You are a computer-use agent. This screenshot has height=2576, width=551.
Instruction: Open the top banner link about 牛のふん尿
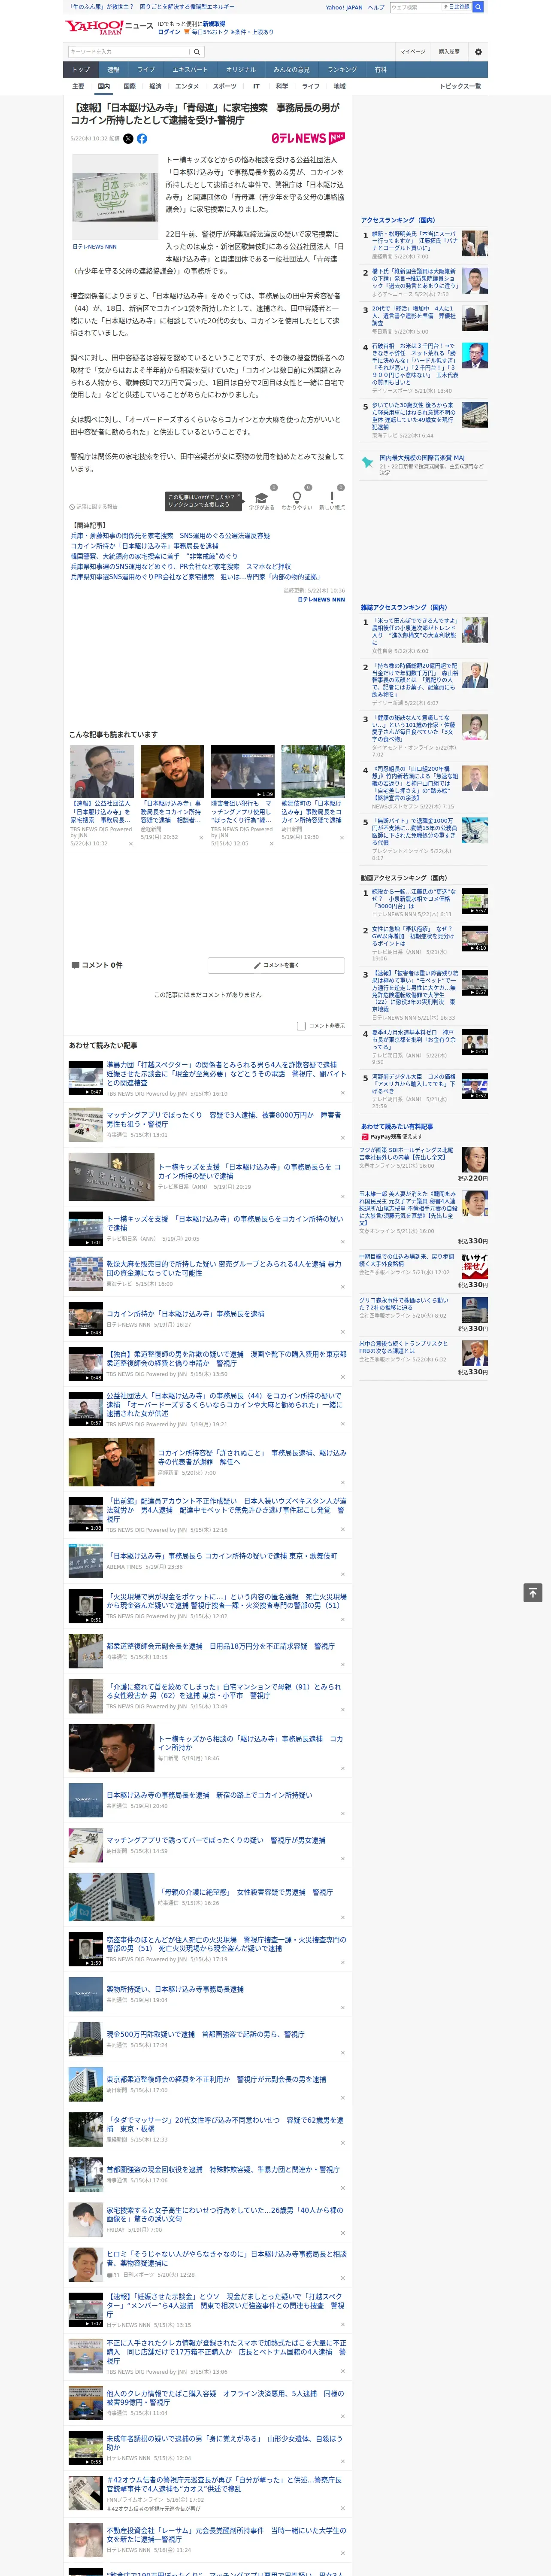coord(152,7)
